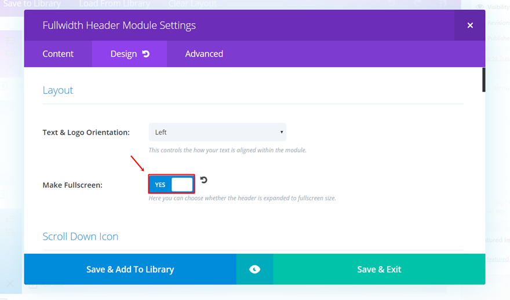This screenshot has height=300, width=510.
Task: Reset the Make Fullscreen setting
Action: tap(203, 180)
